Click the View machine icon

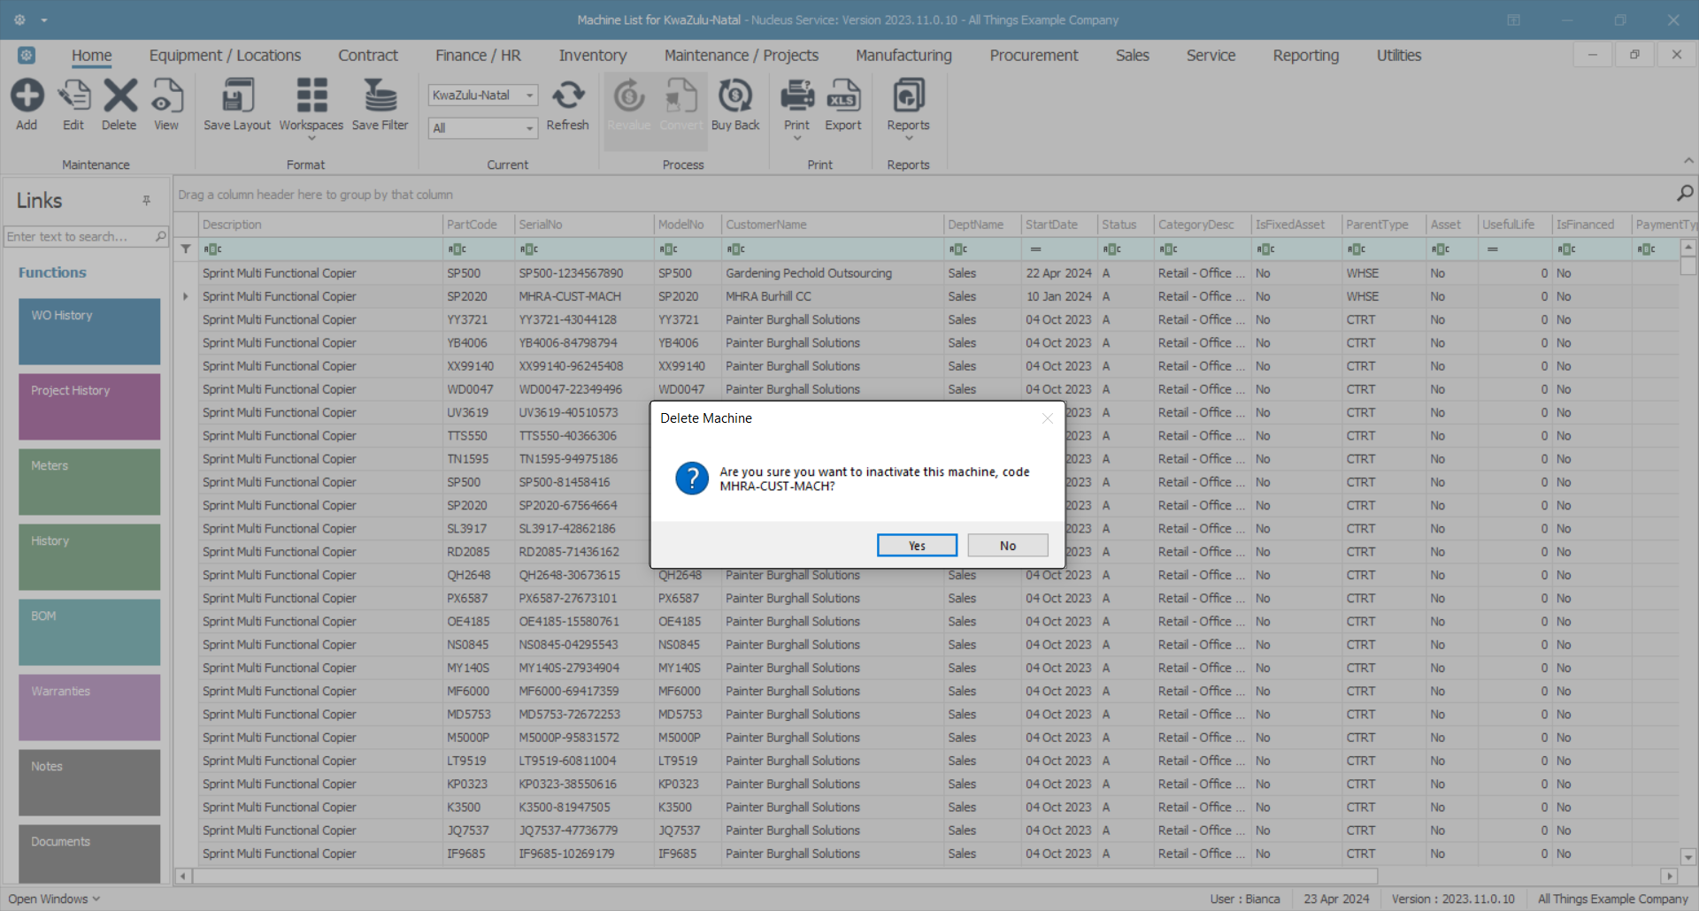coord(166,96)
